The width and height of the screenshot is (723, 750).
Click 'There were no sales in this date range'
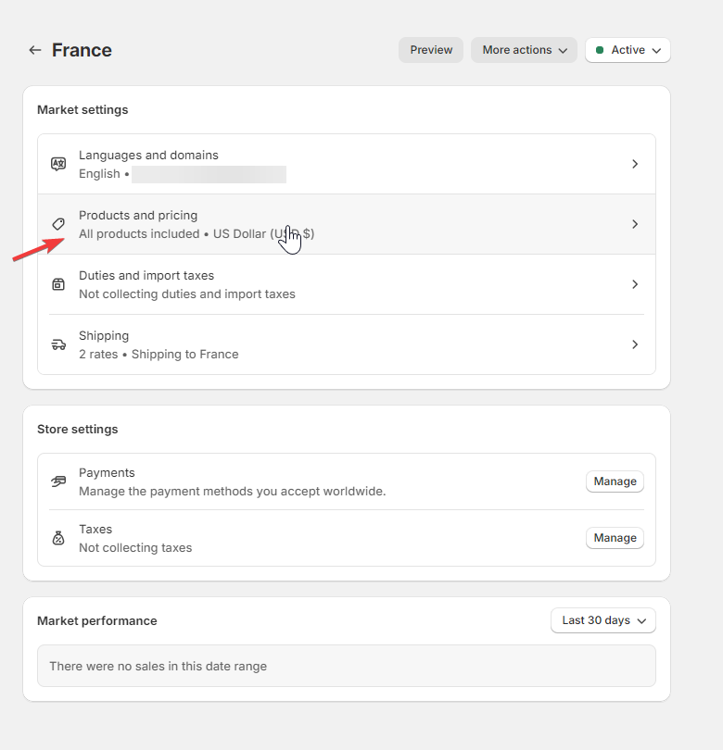point(158,666)
